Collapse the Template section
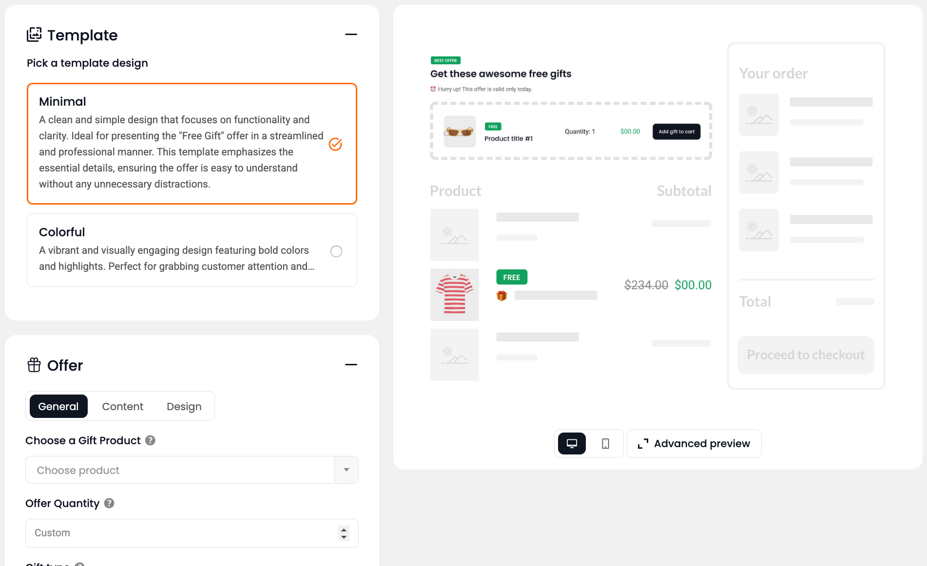Viewport: 927px width, 566px height. (351, 35)
